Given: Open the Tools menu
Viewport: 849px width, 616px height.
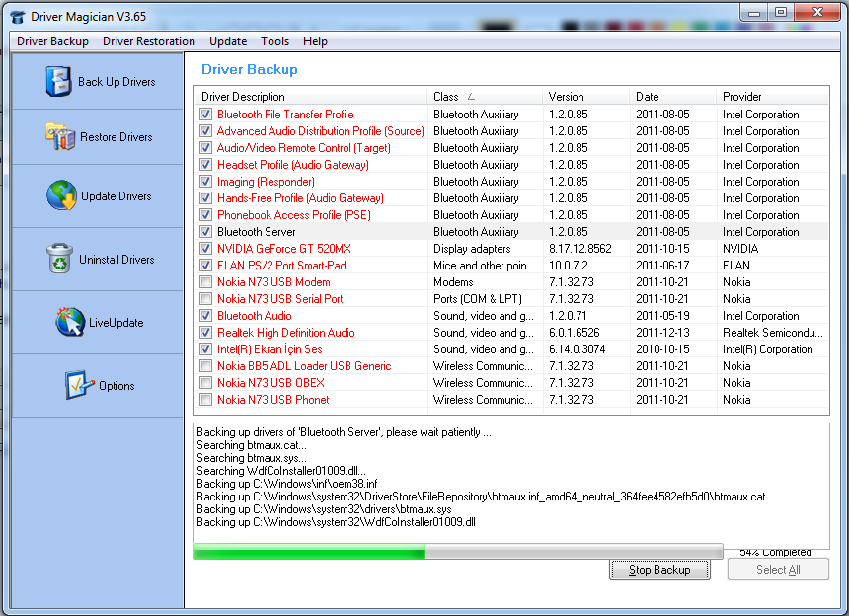Looking at the screenshot, I should click(274, 41).
